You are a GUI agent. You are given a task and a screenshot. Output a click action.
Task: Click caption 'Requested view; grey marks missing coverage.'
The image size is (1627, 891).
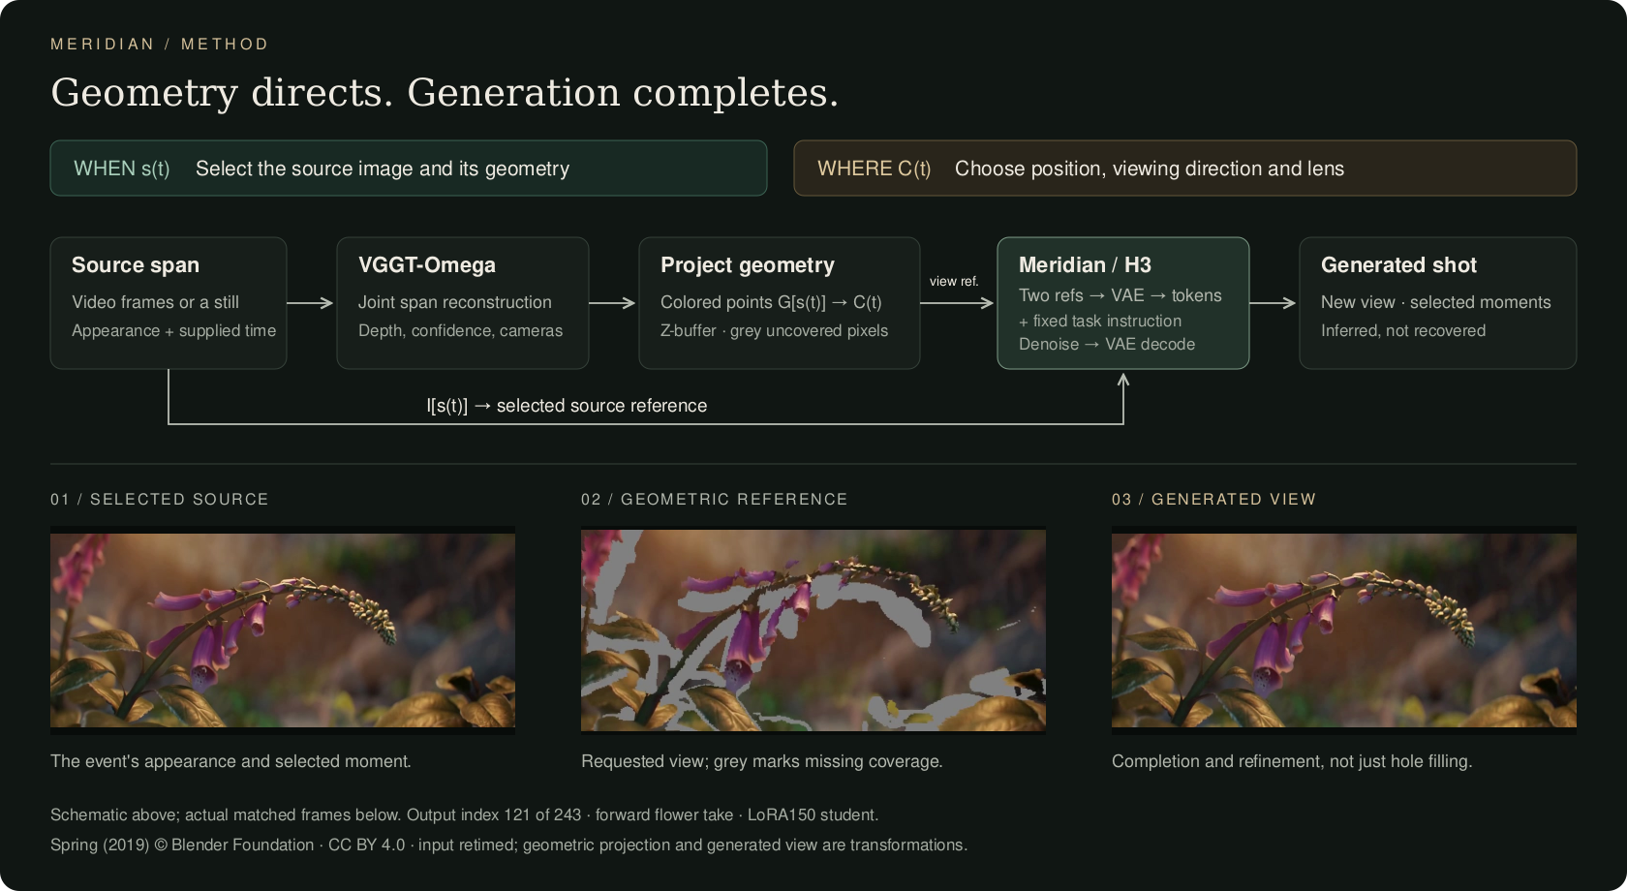(762, 761)
